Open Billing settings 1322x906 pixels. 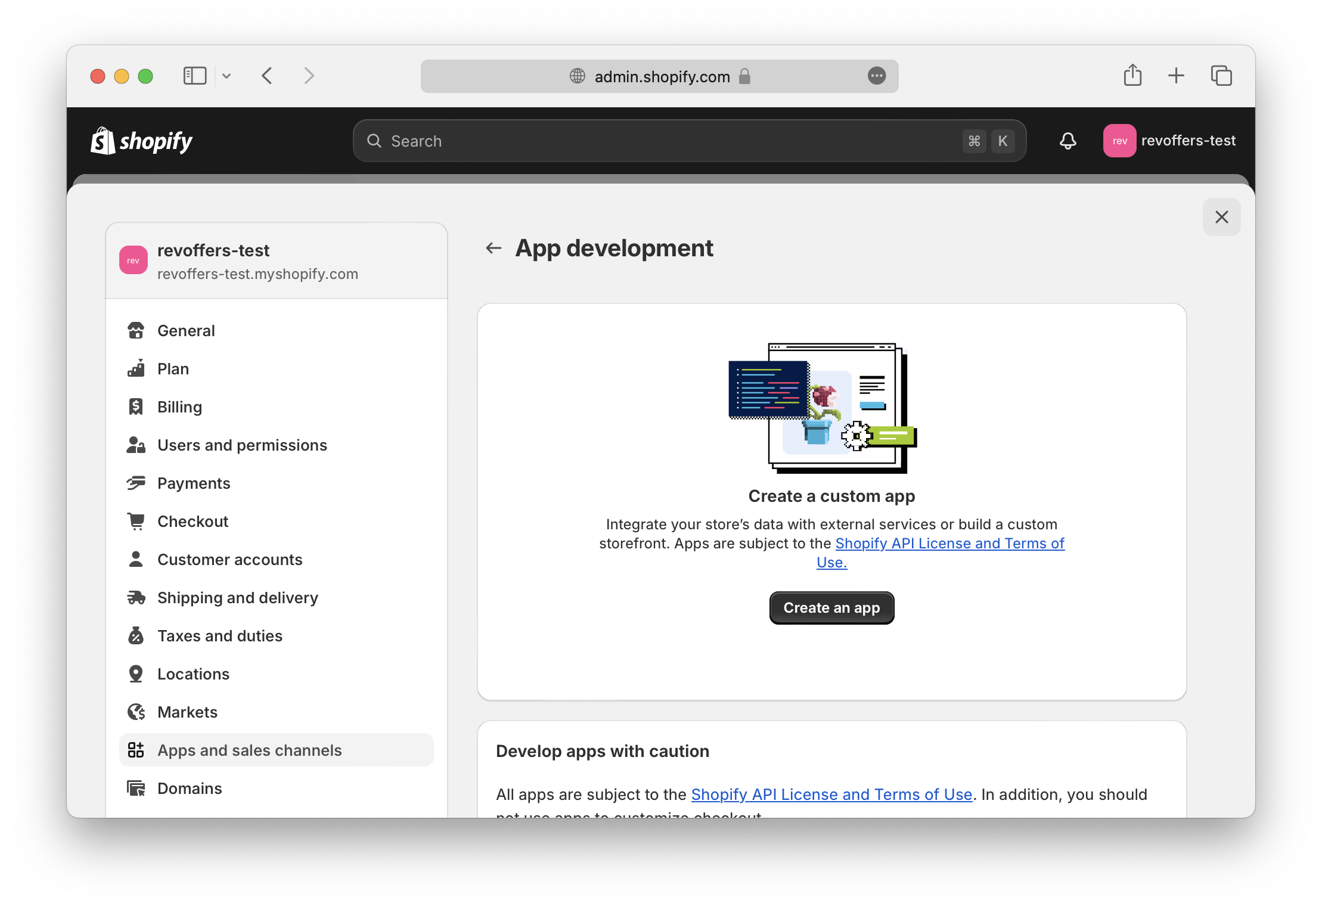tap(179, 407)
